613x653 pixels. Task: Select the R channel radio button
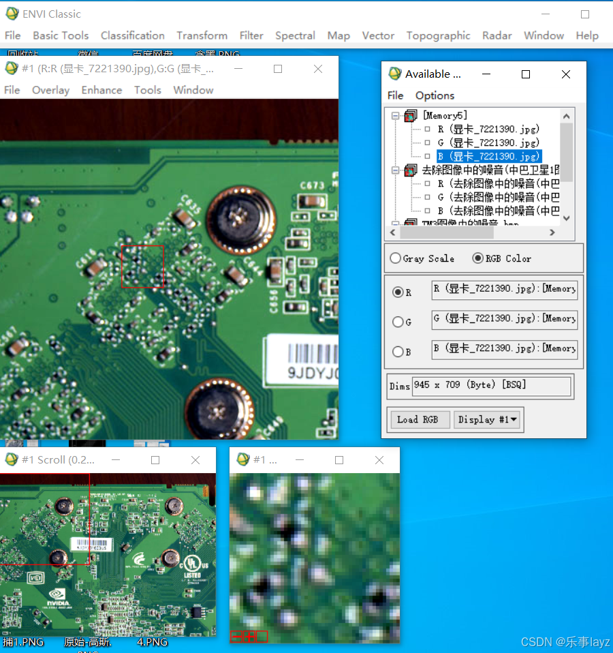[398, 292]
